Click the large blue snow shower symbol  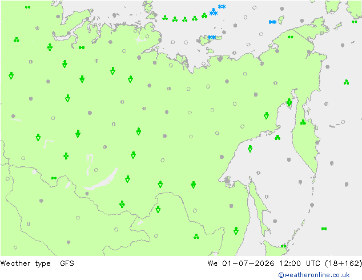click(214, 12)
